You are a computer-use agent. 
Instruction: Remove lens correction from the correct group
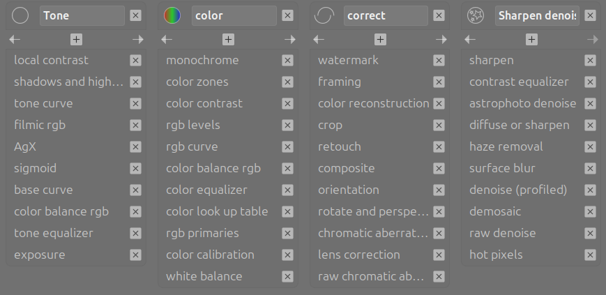(x=439, y=255)
